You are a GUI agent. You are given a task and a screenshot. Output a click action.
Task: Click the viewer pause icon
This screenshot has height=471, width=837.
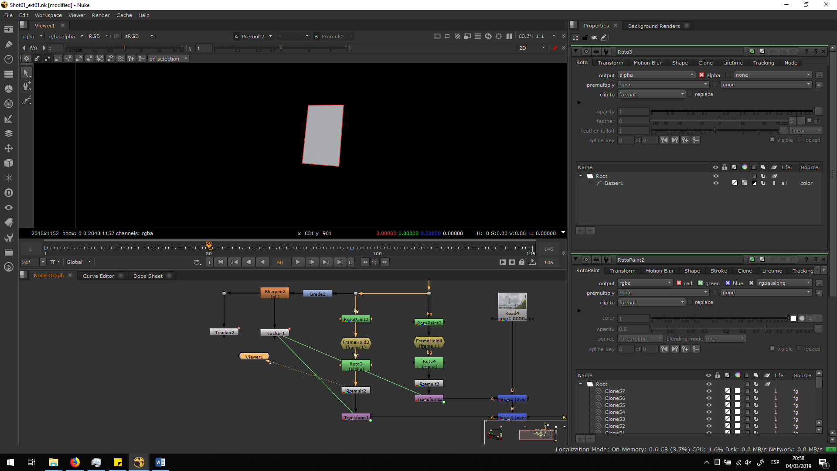point(509,36)
